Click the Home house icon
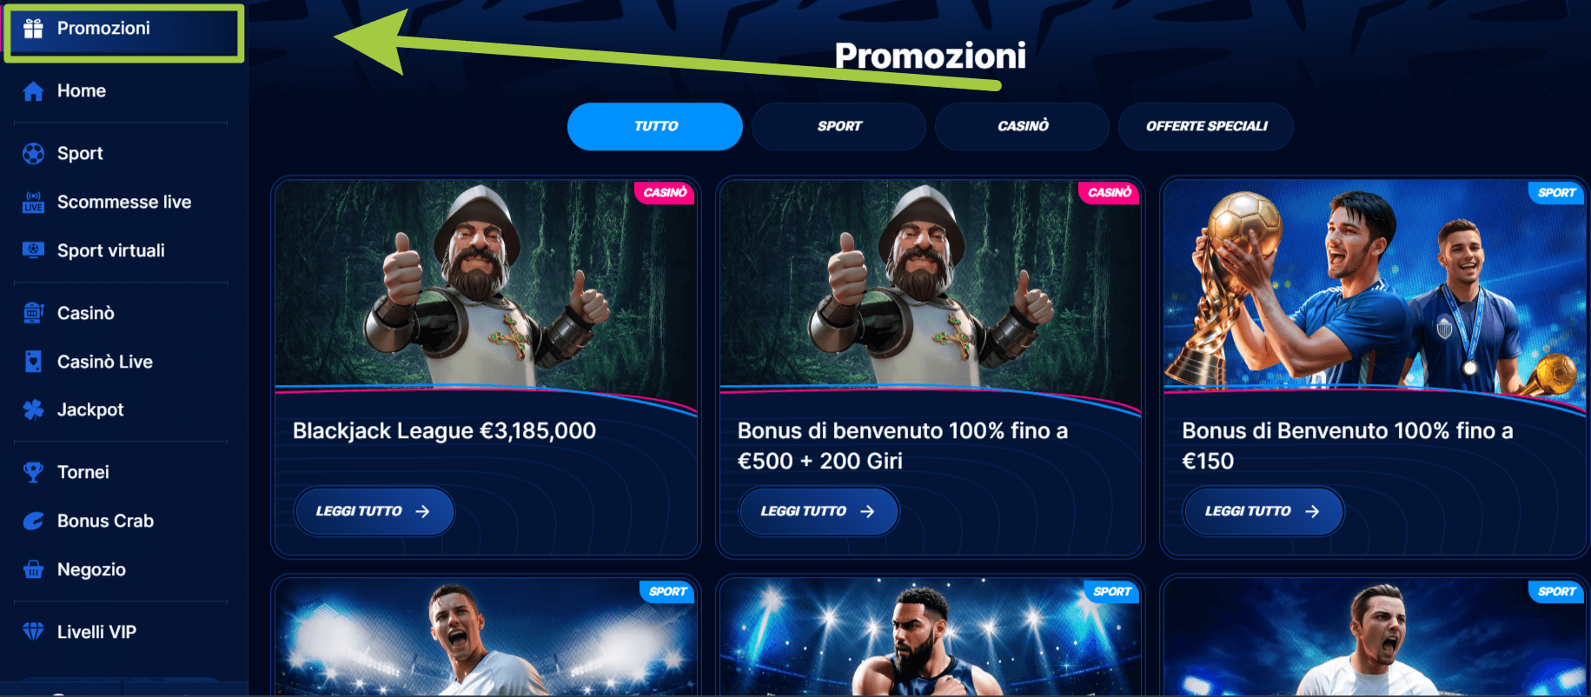Screen dimensions: 1591x697 click(x=33, y=91)
